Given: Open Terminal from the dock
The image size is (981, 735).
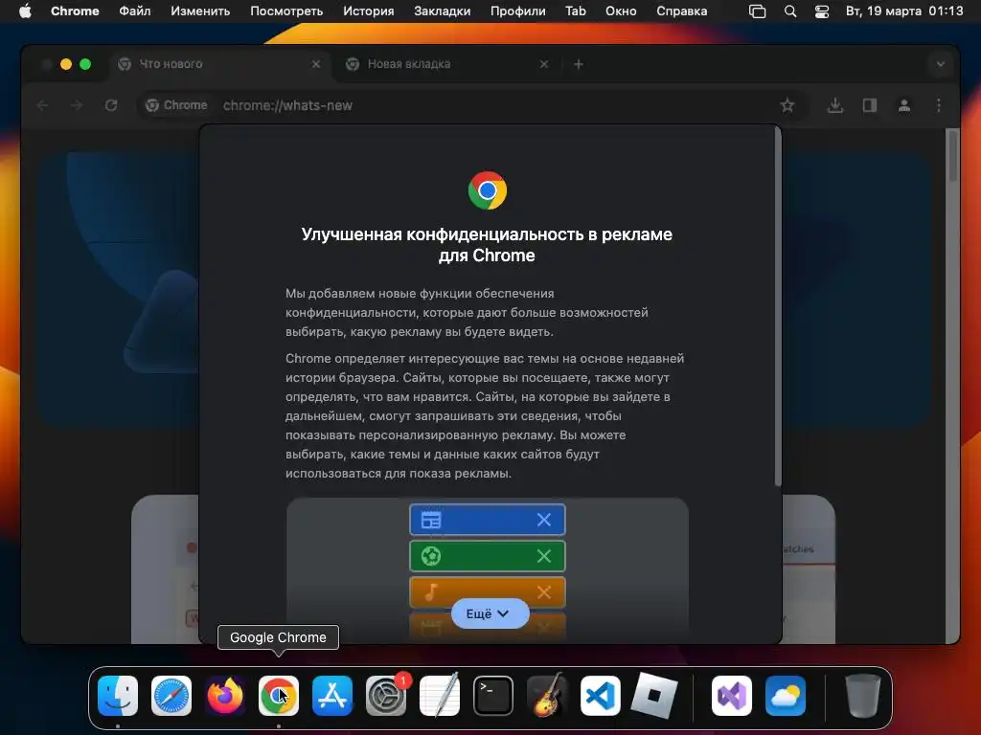Looking at the screenshot, I should point(493,696).
